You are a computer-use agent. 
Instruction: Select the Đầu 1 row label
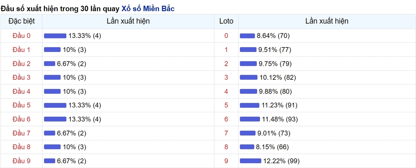(21, 50)
